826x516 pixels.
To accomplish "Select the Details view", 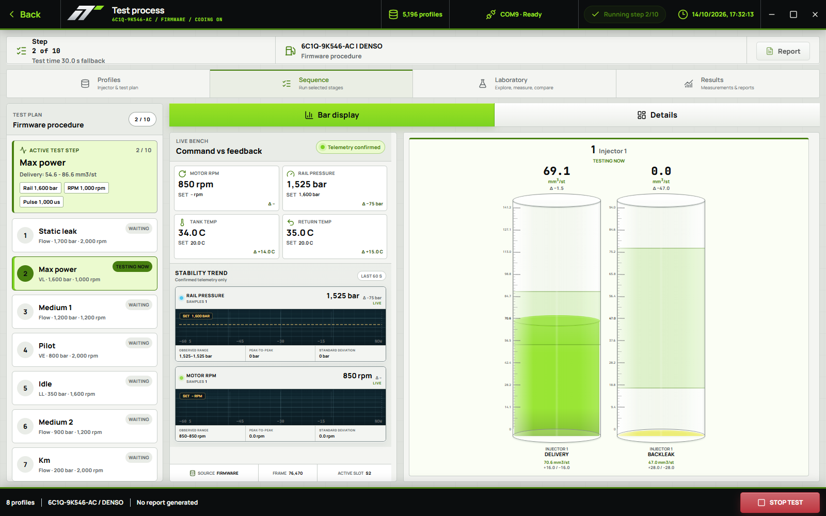I will coord(657,115).
